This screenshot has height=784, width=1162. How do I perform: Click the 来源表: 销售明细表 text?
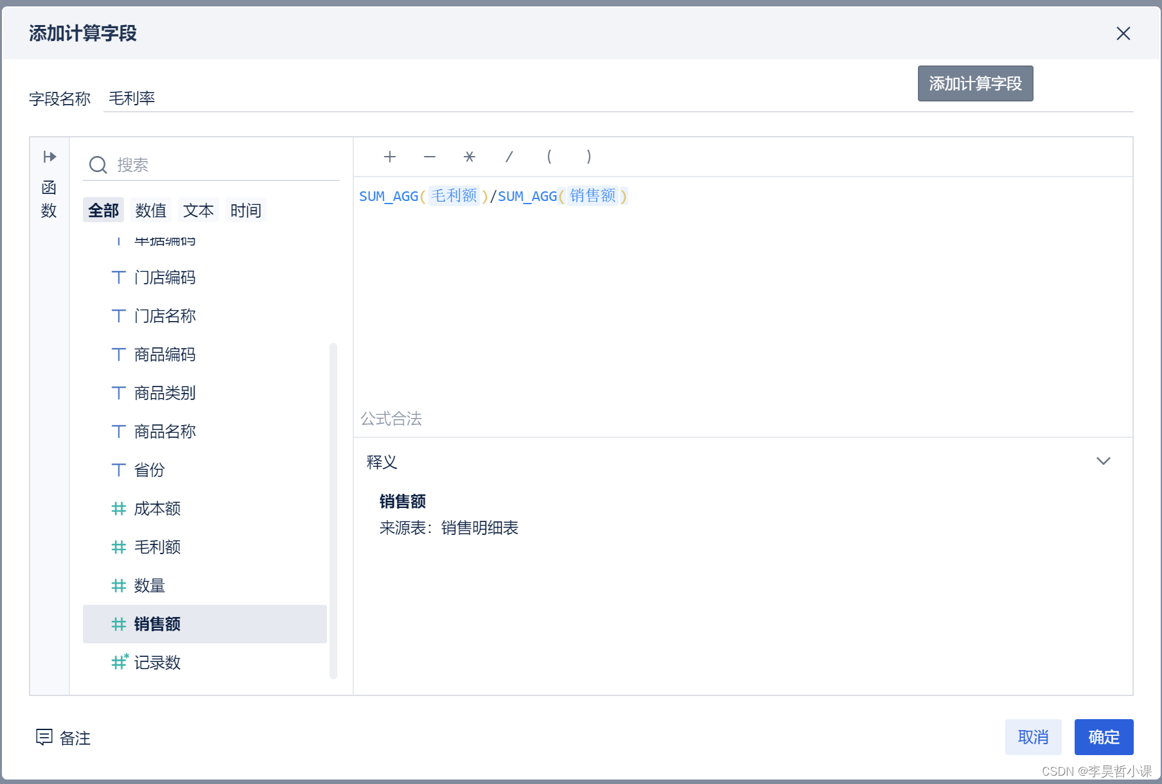coord(448,528)
